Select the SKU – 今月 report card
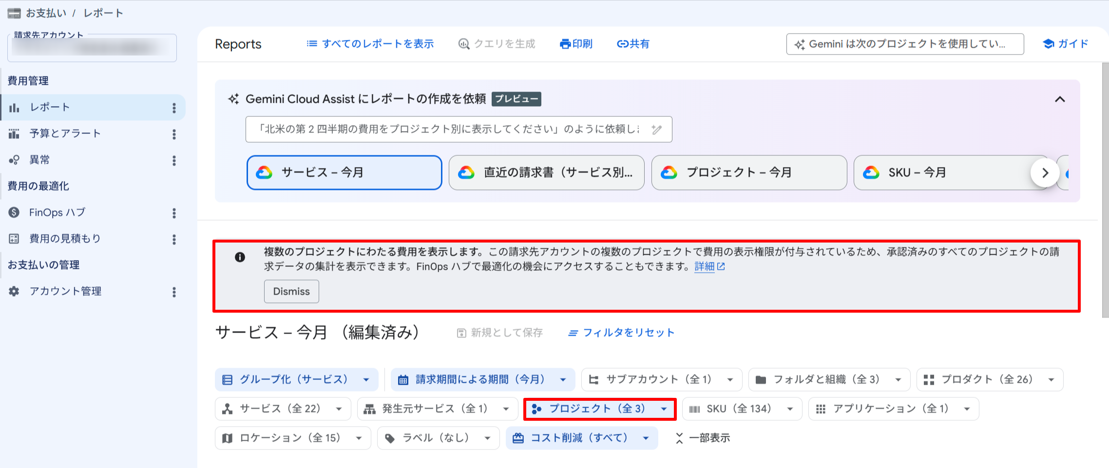This screenshot has height=468, width=1109. [x=950, y=172]
